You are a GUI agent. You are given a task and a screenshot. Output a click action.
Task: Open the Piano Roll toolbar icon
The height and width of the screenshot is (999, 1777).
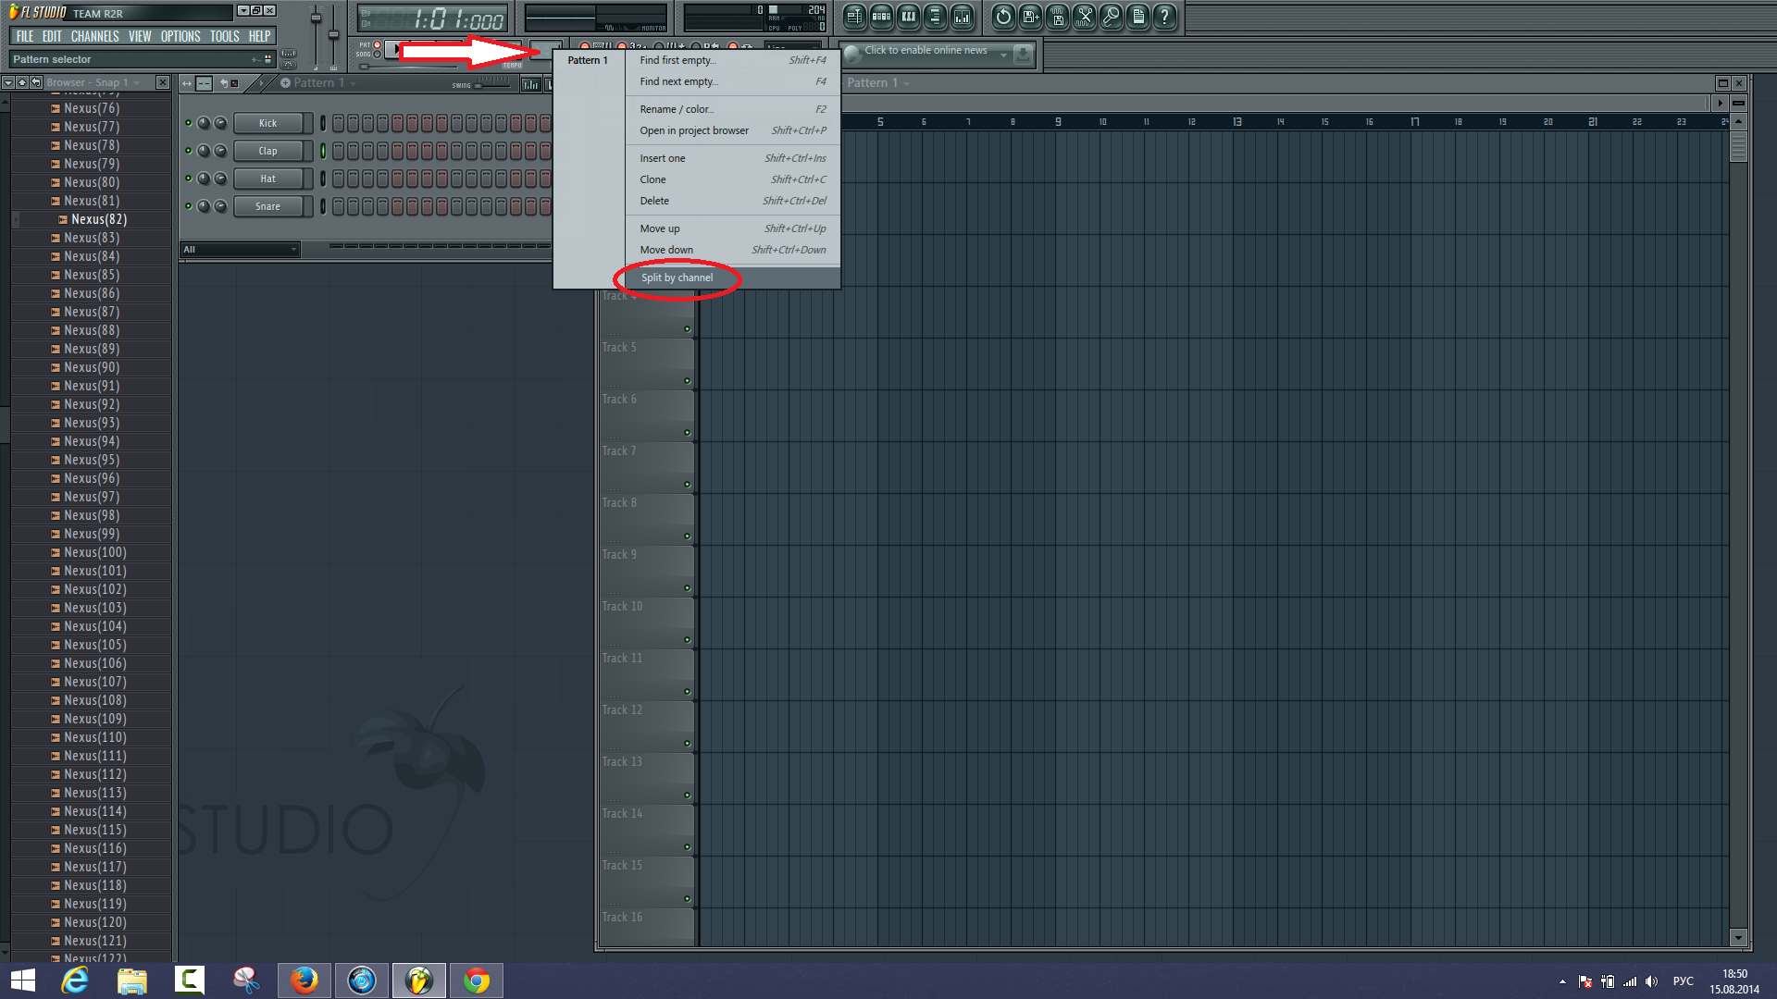coord(909,17)
